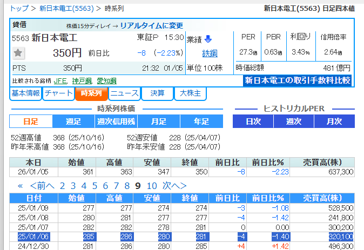Click the 次へ next page link

174,186
